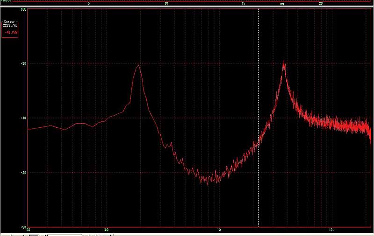Click the 0dB label on the level axis
Image resolution: width=374 pixels, height=236 pixels.
(x=23, y=9)
